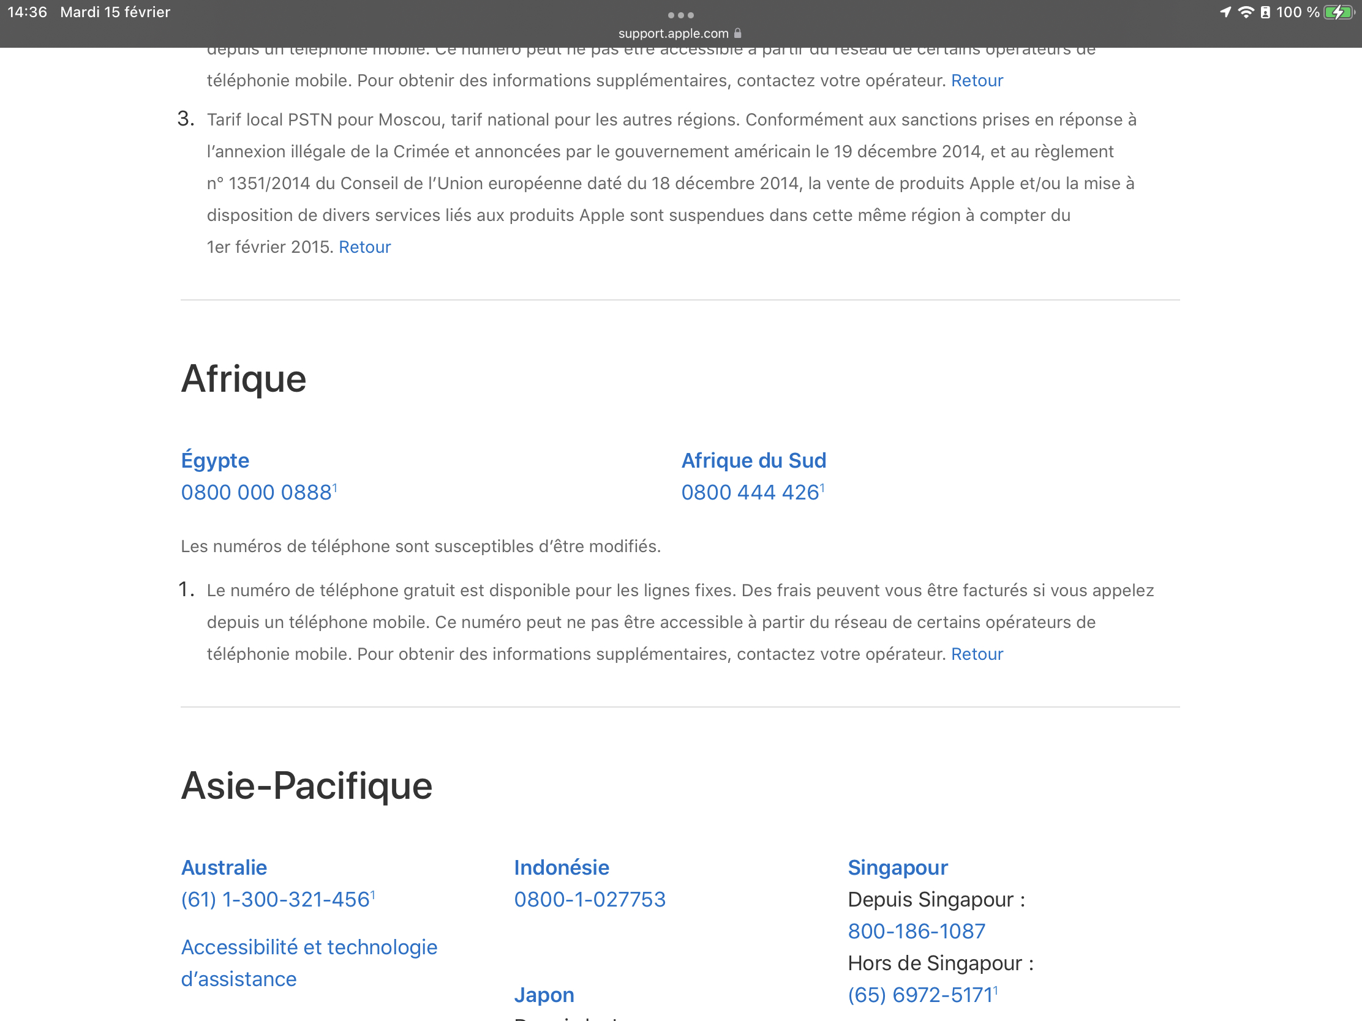Call Indonesia number 0800-1-027753
Image resolution: width=1362 pixels, height=1021 pixels.
(x=589, y=899)
